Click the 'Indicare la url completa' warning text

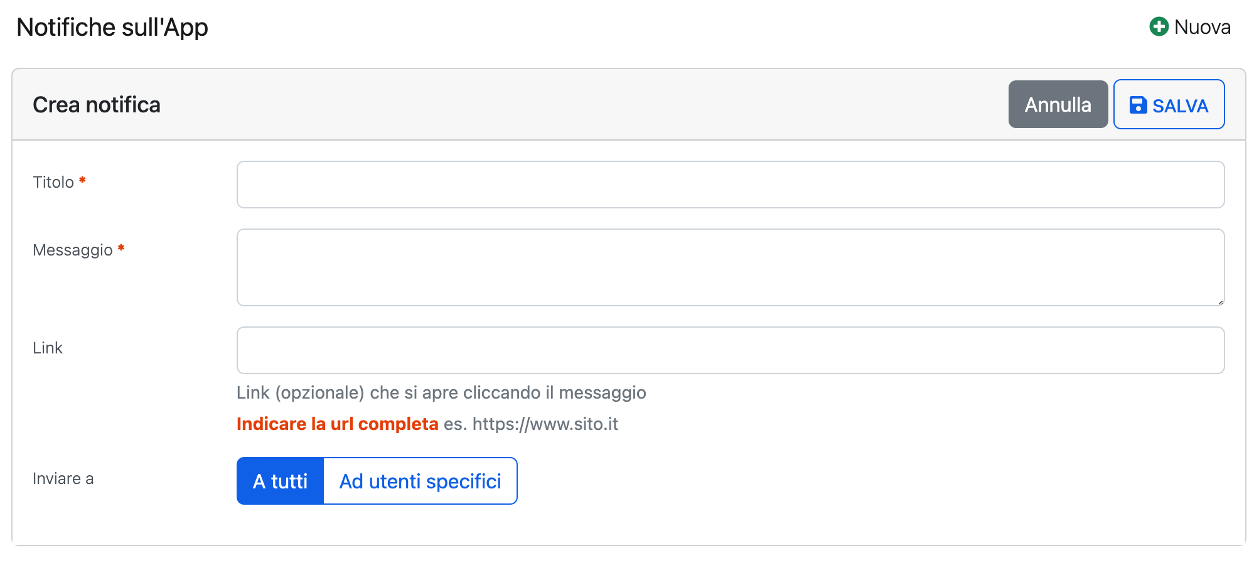tap(336, 424)
